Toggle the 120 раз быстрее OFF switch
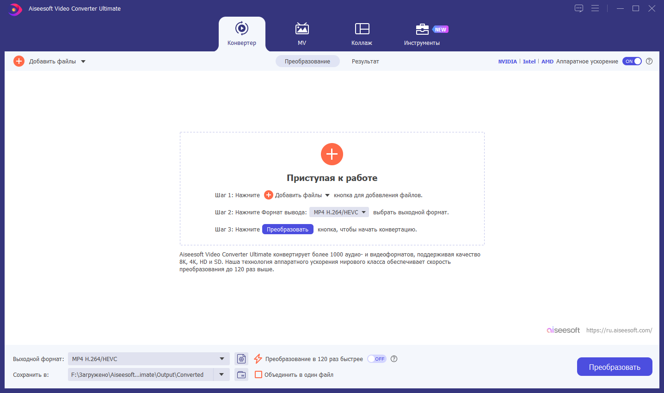Screen dimensions: 664x393 pyautogui.click(x=377, y=359)
